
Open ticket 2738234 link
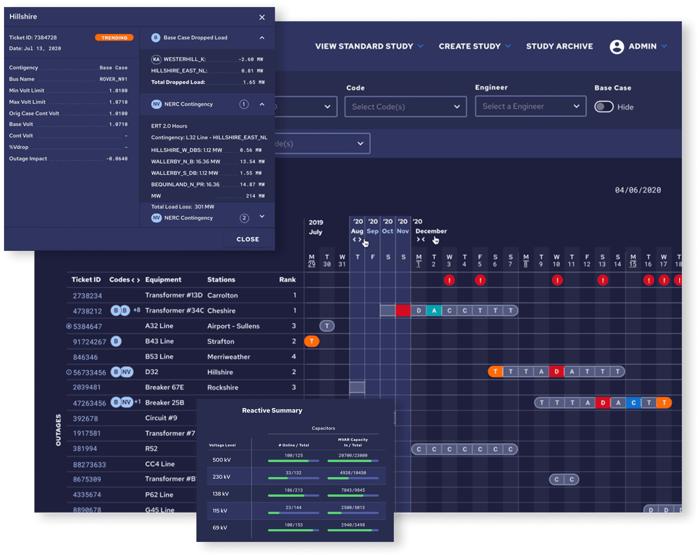[x=87, y=295]
